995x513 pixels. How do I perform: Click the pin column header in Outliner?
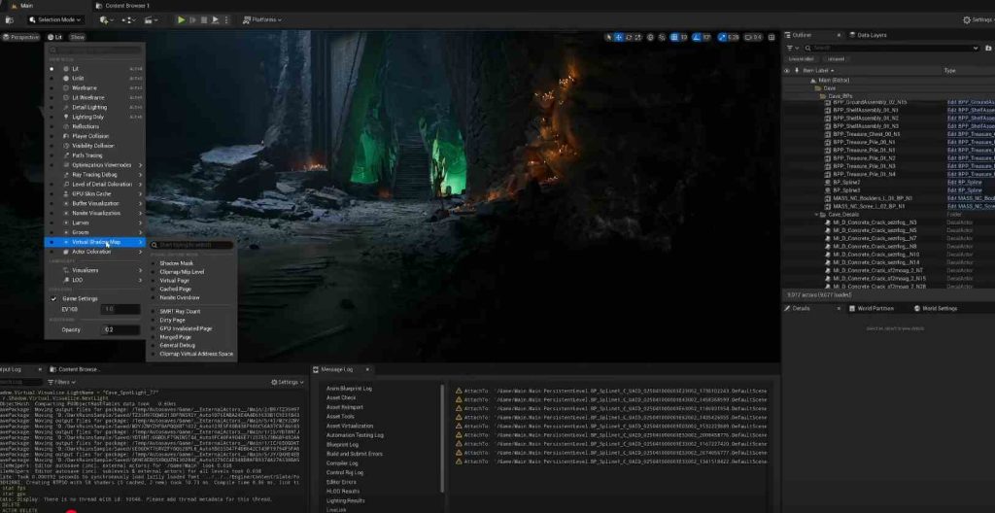coord(796,71)
